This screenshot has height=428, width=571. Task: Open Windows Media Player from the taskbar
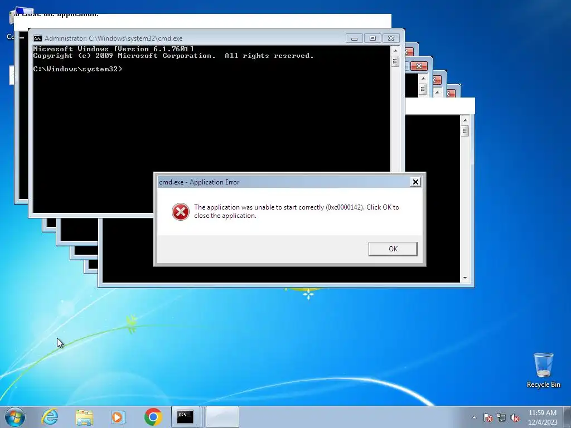click(118, 417)
